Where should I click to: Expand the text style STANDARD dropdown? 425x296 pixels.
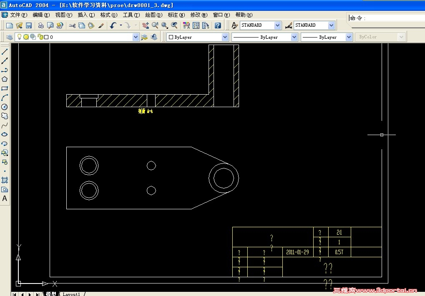277,25
